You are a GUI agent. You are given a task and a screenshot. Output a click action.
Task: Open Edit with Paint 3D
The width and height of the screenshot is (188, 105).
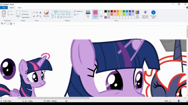click(145, 14)
